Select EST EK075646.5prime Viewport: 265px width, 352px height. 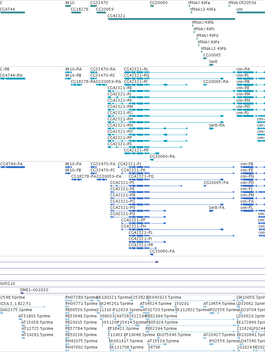(174, 335)
